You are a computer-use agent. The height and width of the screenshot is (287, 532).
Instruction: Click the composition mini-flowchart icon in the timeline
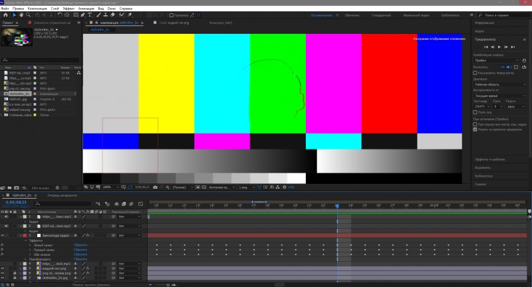(98, 204)
